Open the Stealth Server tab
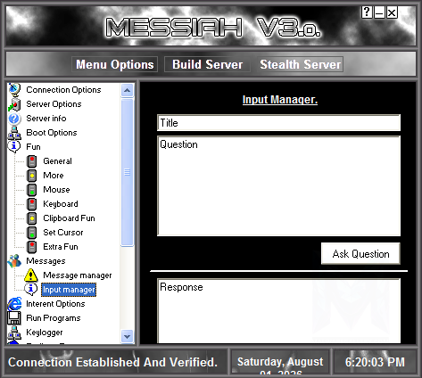The width and height of the screenshot is (422, 378). tap(300, 64)
